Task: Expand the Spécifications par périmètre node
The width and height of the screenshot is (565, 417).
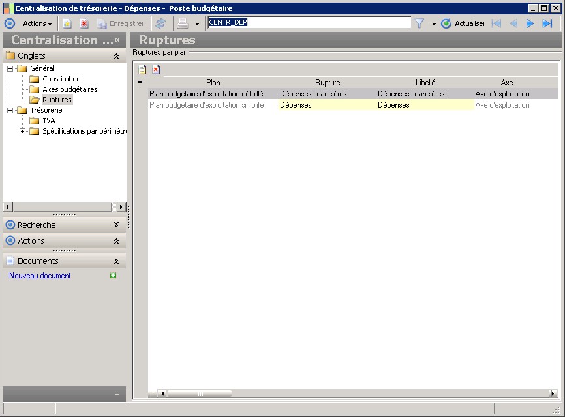Action: click(22, 132)
